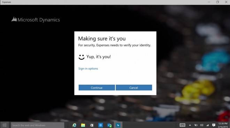Open the volume control icon
This screenshot has height=128, width=230.
click(202, 125)
